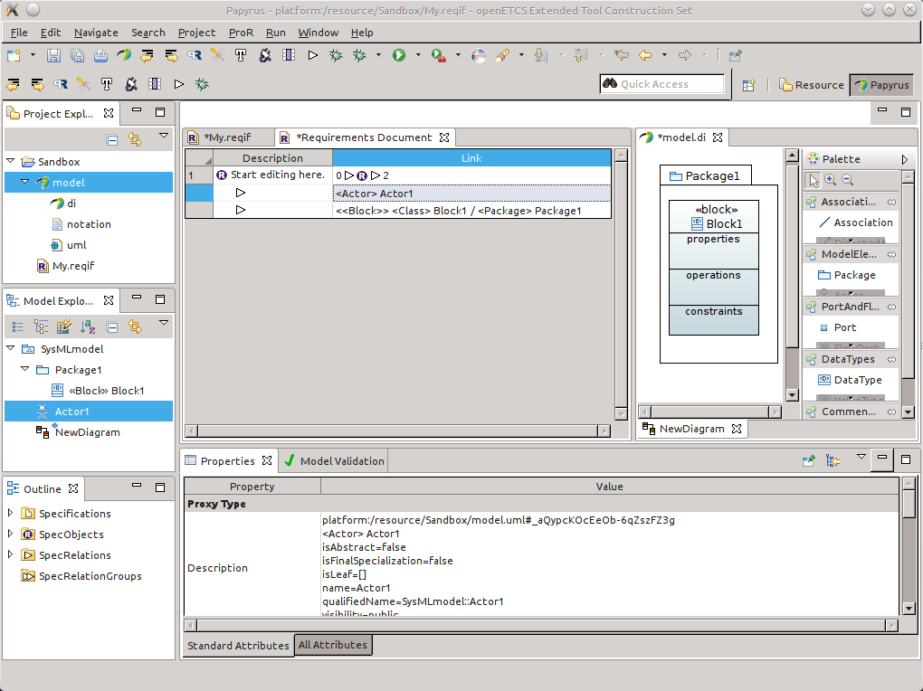
Task: Click the Zoom Out tool in Palette
Action: pyautogui.click(x=847, y=180)
